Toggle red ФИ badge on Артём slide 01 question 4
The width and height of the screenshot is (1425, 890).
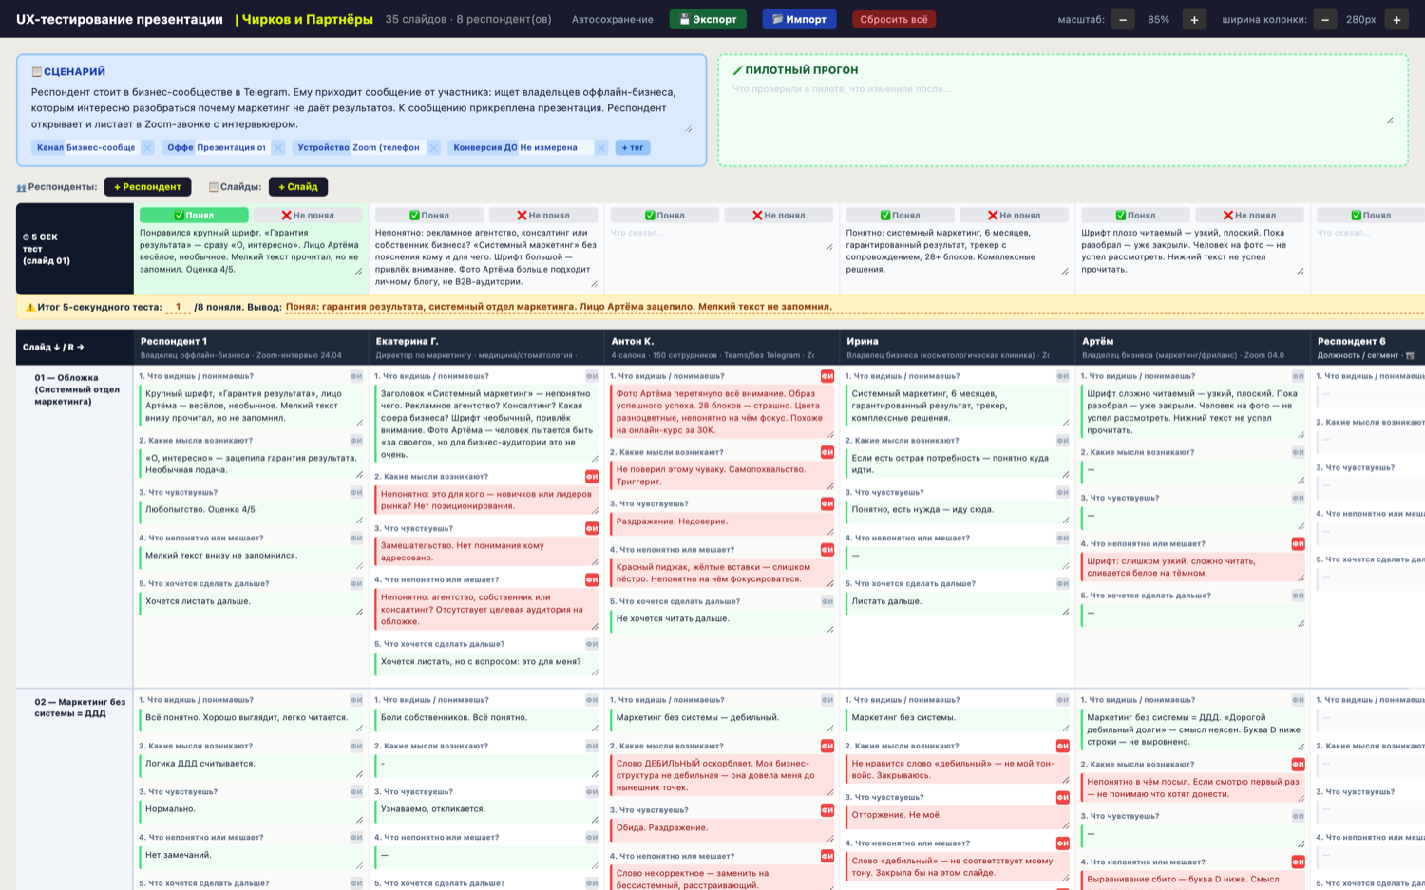pyautogui.click(x=1298, y=543)
